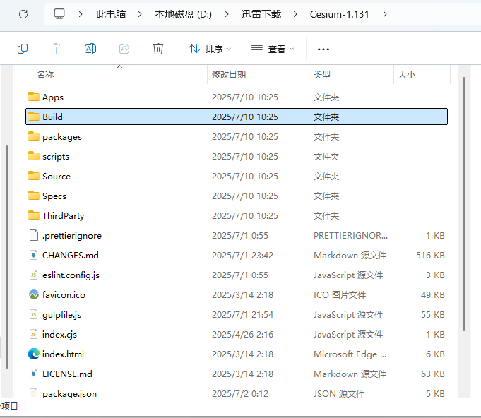481x418 pixels.
Task: Click the index.cjs file icon
Action: click(34, 334)
